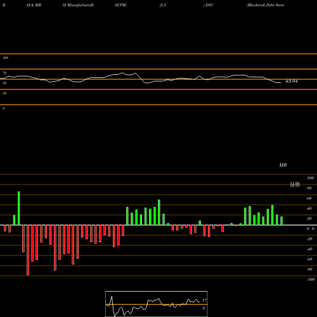The image size is (317, 317).
Task: Click the '-20' label on MR axis
Action: (309, 239)
